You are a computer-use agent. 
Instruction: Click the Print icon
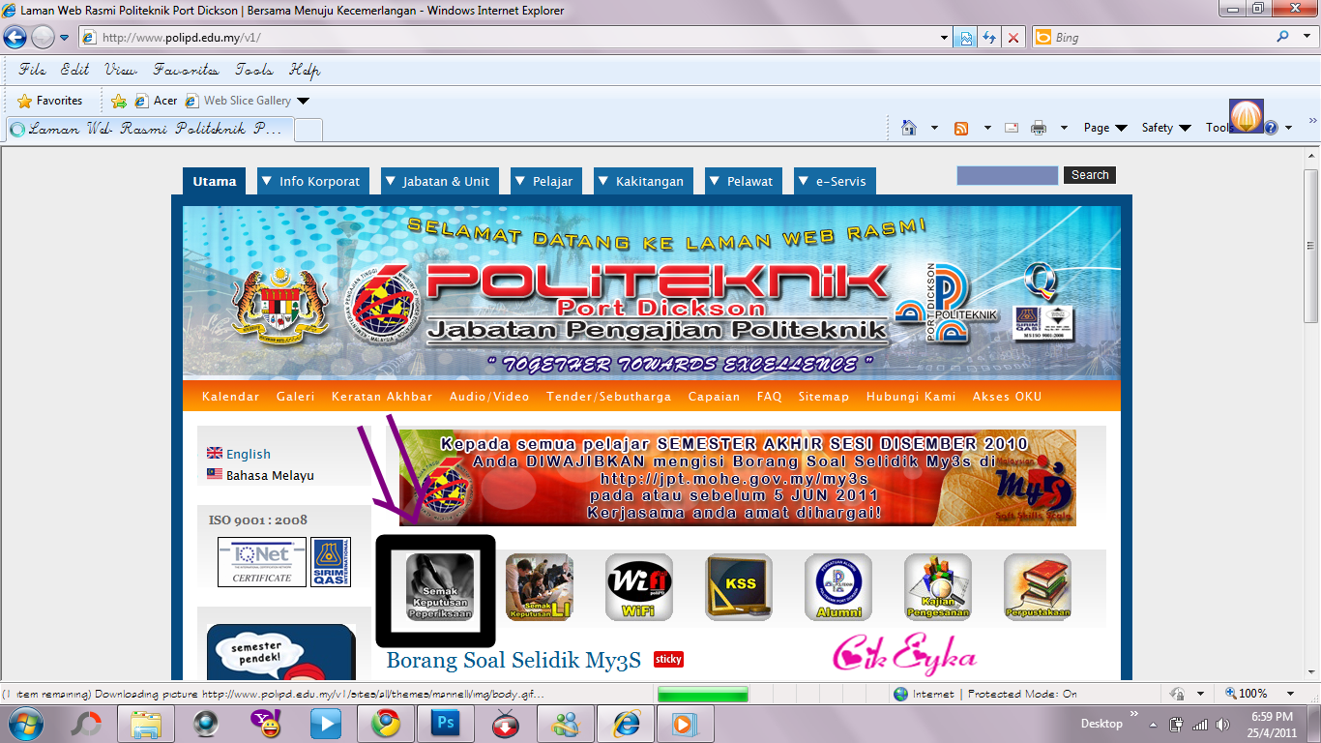[1039, 128]
